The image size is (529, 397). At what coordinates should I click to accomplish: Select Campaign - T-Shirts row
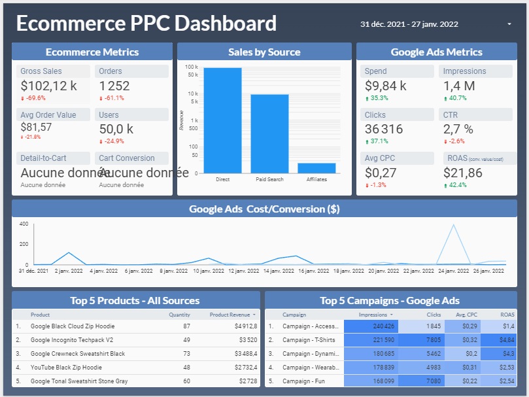(x=391, y=340)
